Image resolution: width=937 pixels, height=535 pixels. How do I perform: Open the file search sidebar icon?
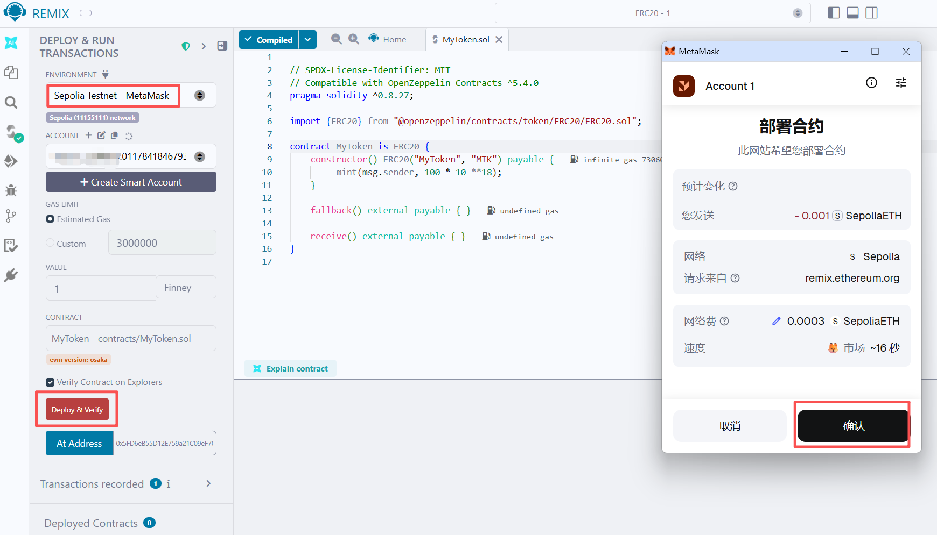[11, 102]
